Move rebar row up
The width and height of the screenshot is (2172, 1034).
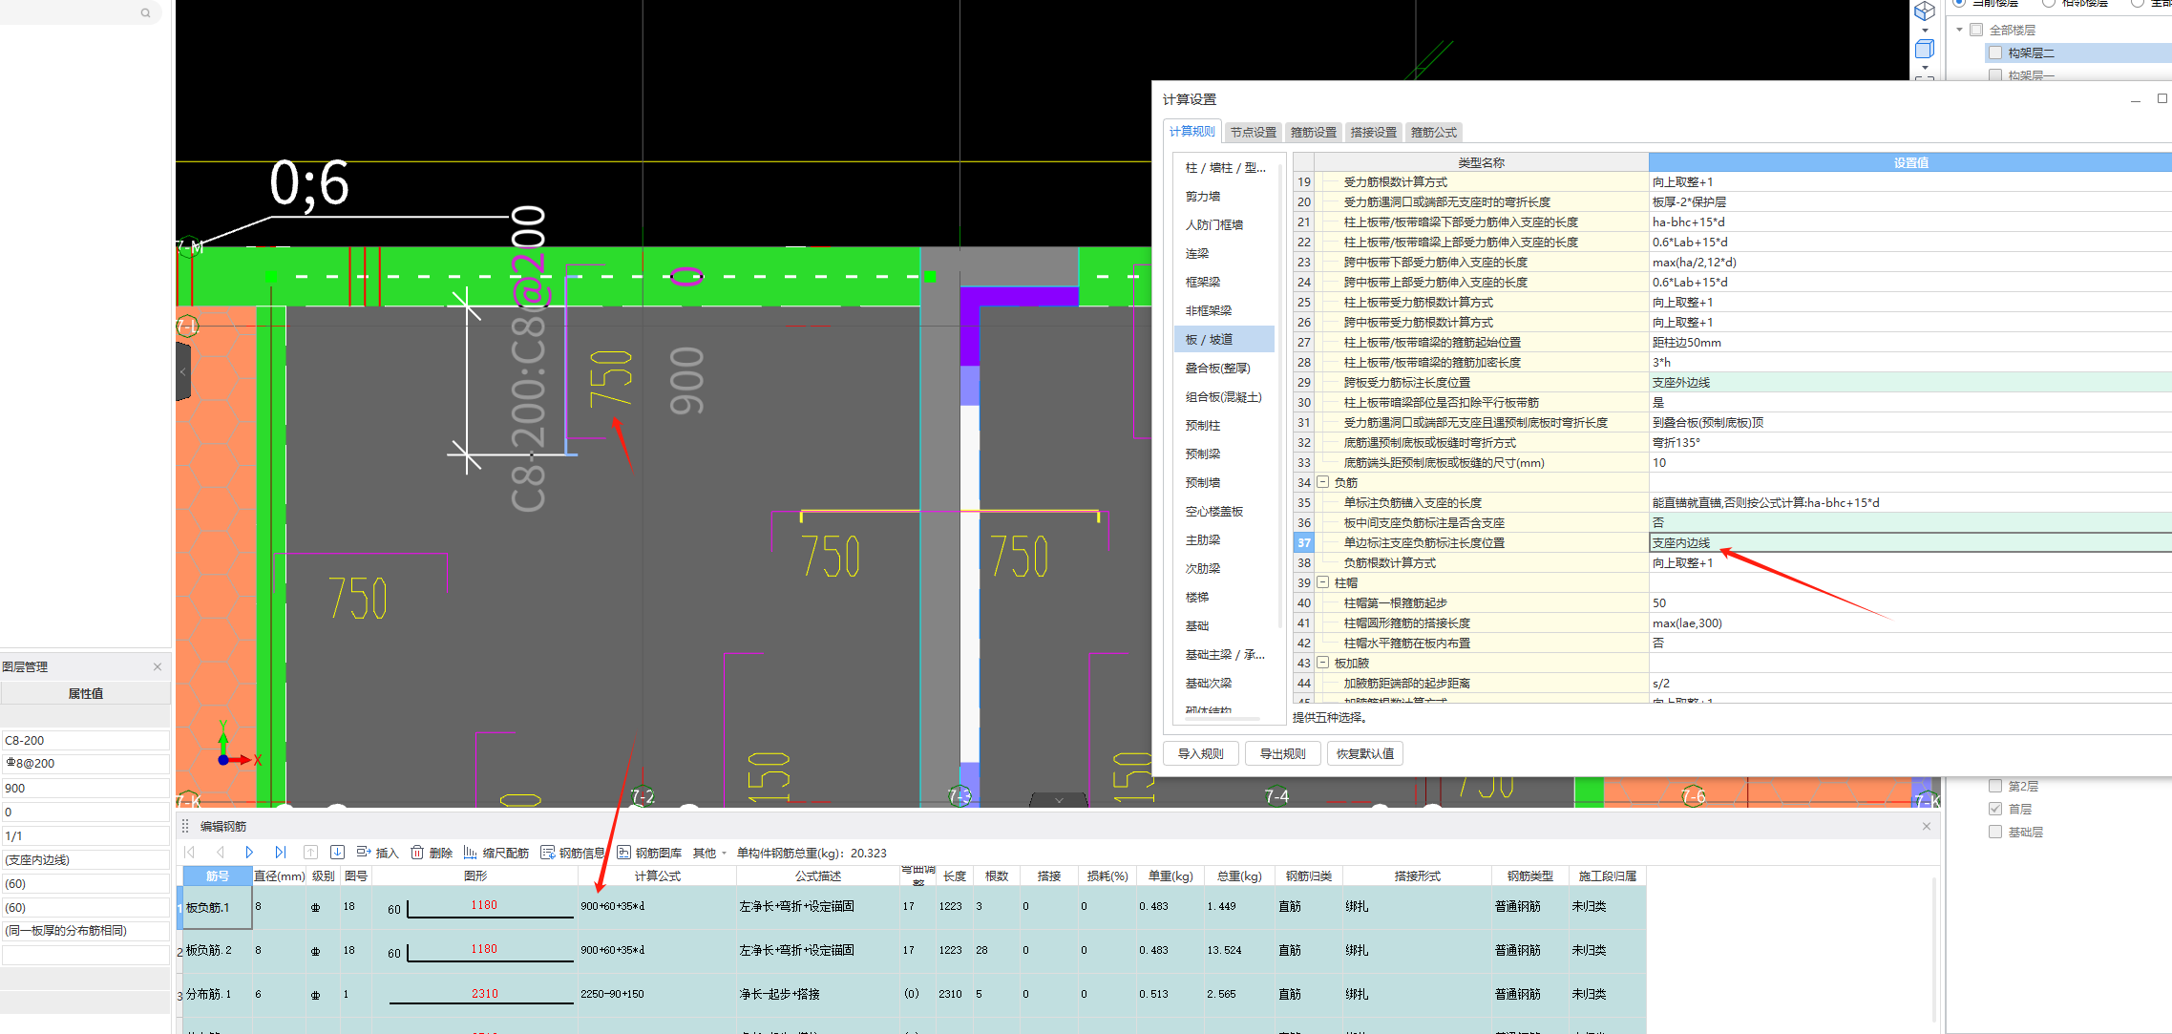pos(310,853)
